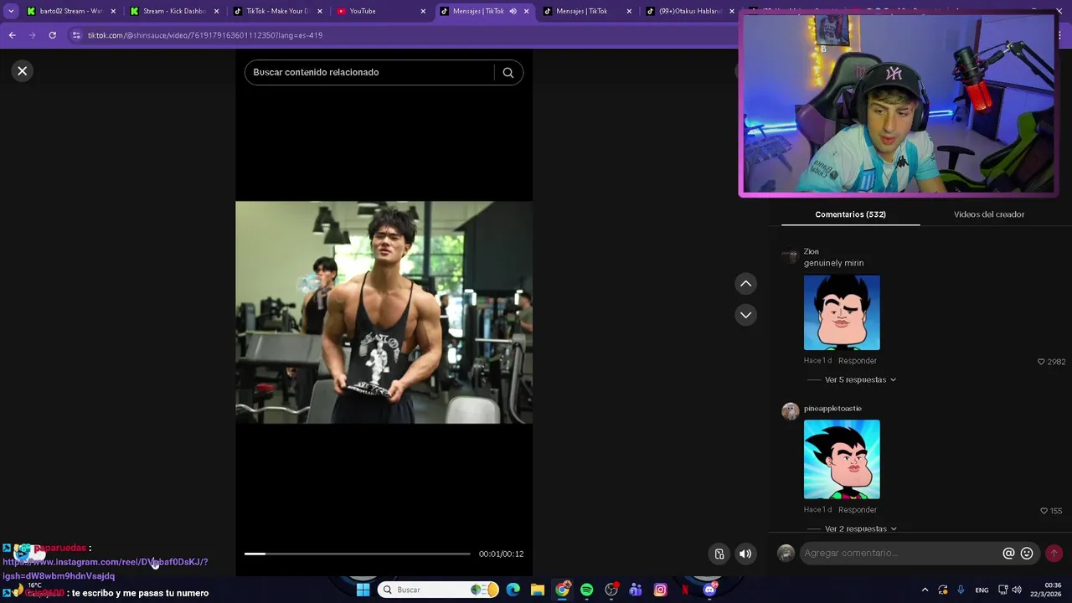Open Instagram from taskbar
The width and height of the screenshot is (1072, 603).
(660, 590)
